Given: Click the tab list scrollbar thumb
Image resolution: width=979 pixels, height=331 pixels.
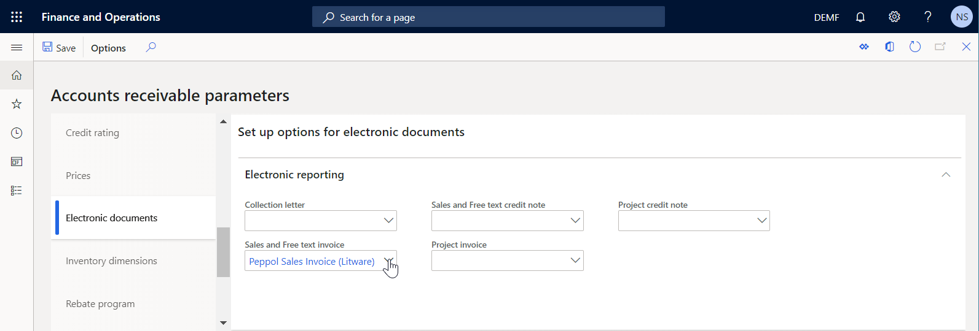Looking at the screenshot, I should pyautogui.click(x=223, y=252).
